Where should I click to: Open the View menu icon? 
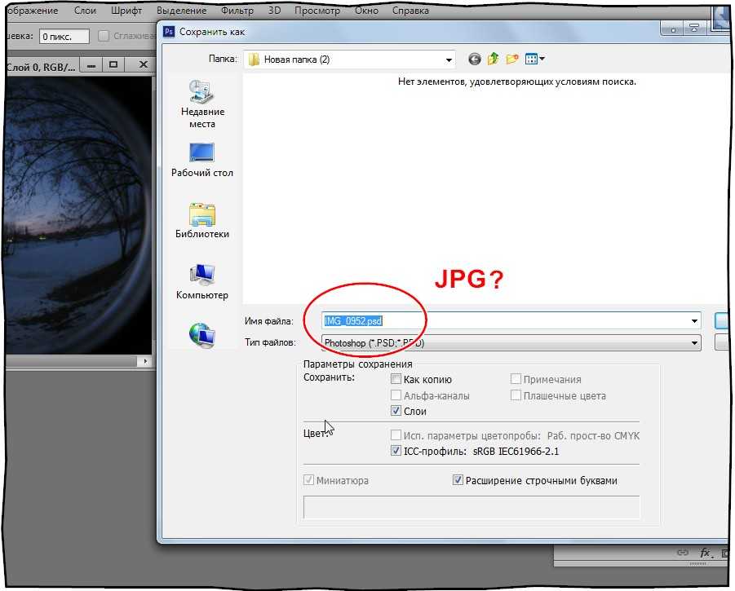pyautogui.click(x=531, y=59)
